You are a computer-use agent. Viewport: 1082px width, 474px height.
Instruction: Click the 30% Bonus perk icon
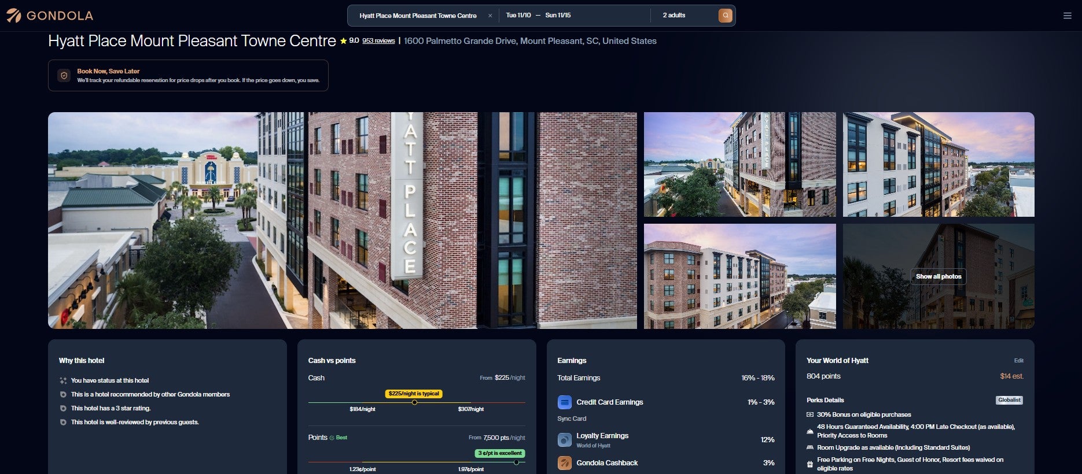(810, 414)
